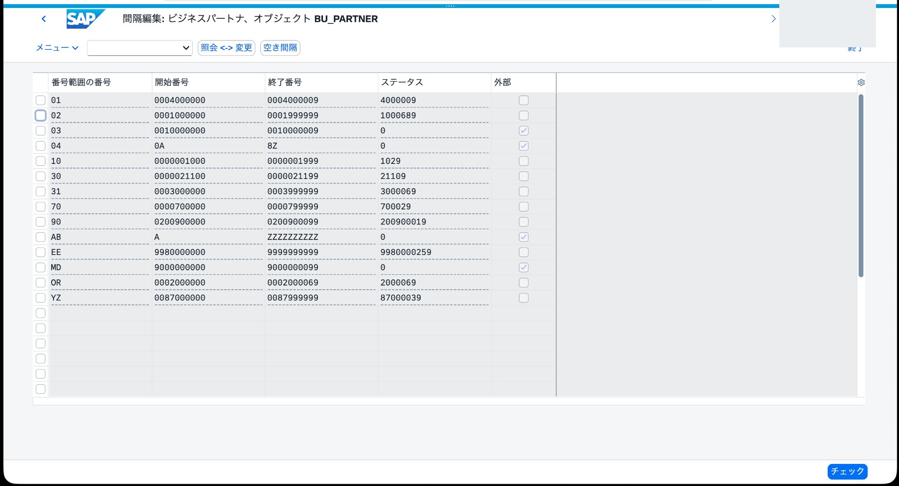Click the right chevron in the header
Image resolution: width=899 pixels, height=486 pixels.
[773, 19]
